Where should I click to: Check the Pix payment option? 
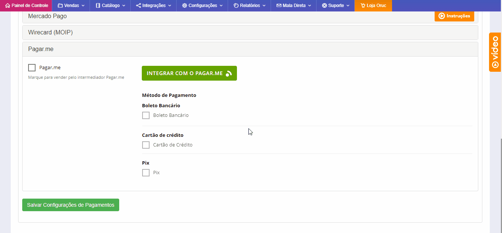coord(146,173)
